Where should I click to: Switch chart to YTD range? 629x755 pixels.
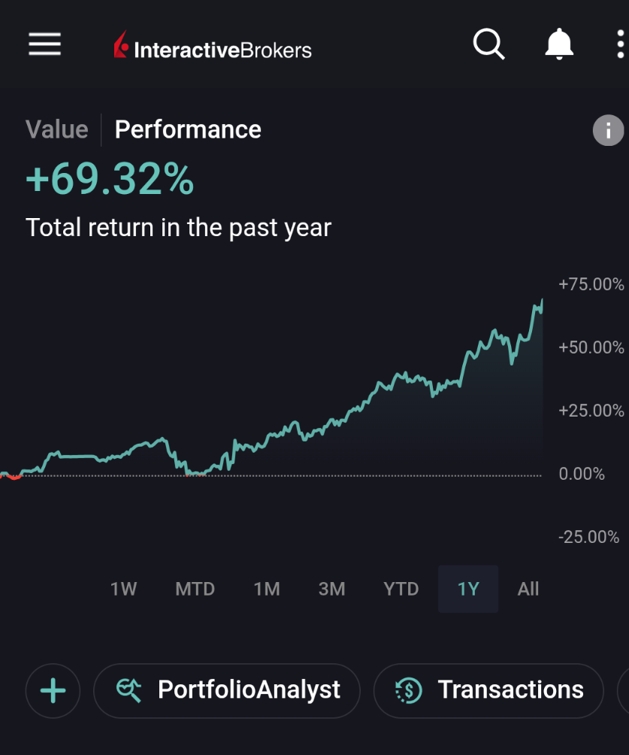click(401, 589)
